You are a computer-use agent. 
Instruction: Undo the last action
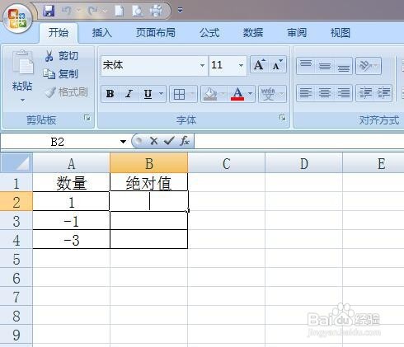[x=66, y=11]
